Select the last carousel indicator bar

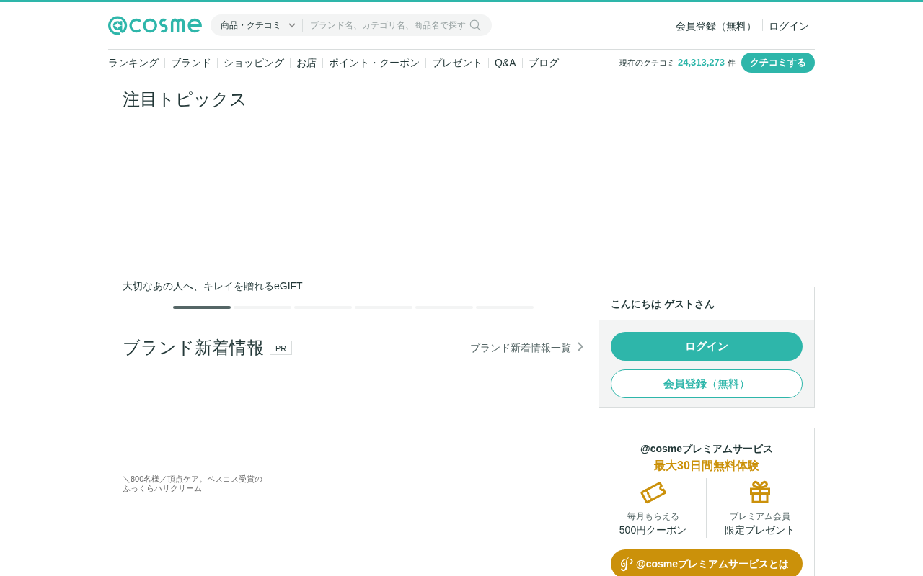click(x=505, y=307)
